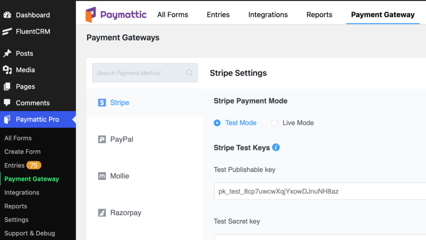
Task: Click the Media sidebar icon
Action: coord(7,70)
